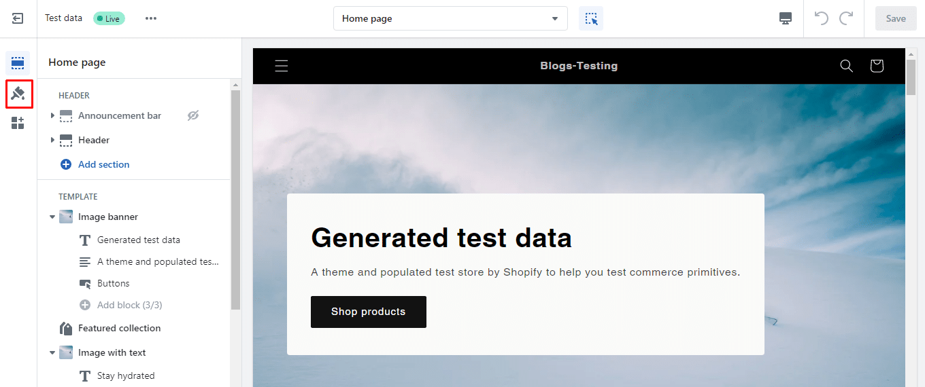Open the hamburger menu in preview
925x387 pixels.
click(x=282, y=66)
